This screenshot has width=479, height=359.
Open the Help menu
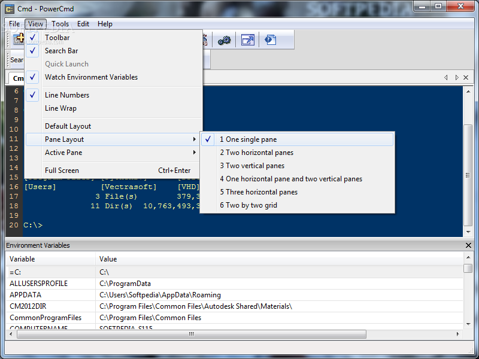pyautogui.click(x=105, y=24)
